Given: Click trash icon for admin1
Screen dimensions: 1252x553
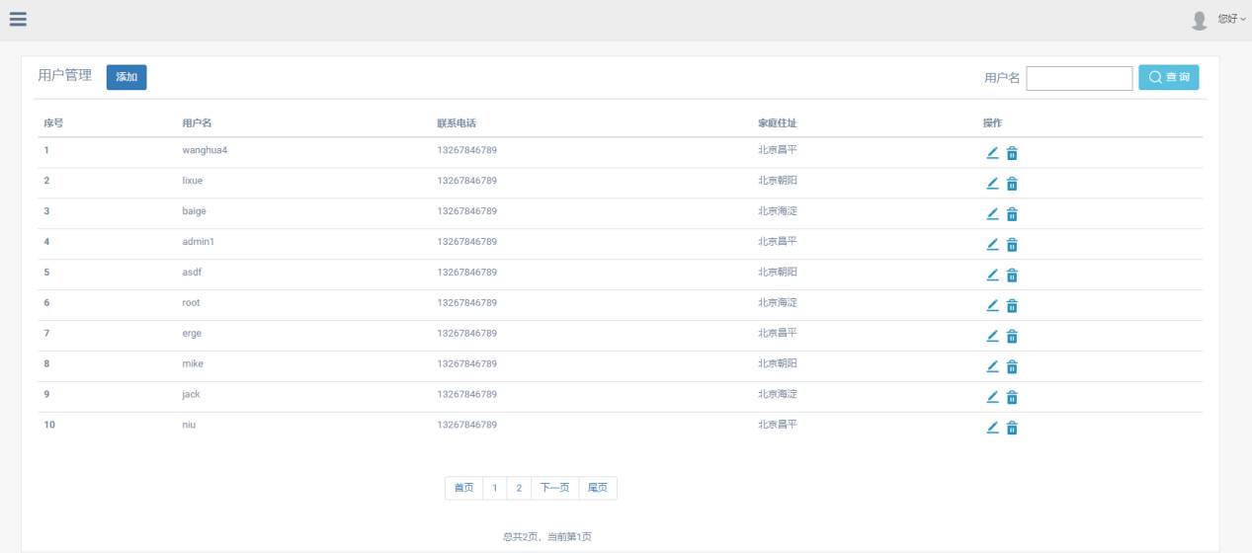Looking at the screenshot, I should (1012, 245).
